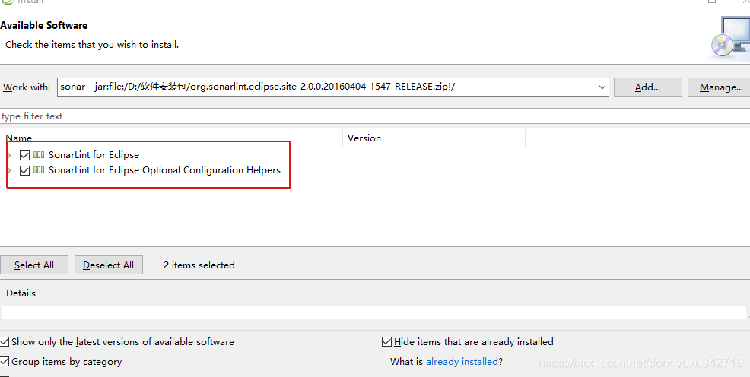Toggle Hide items that are already installed
The width and height of the screenshot is (750, 377).
[386, 342]
